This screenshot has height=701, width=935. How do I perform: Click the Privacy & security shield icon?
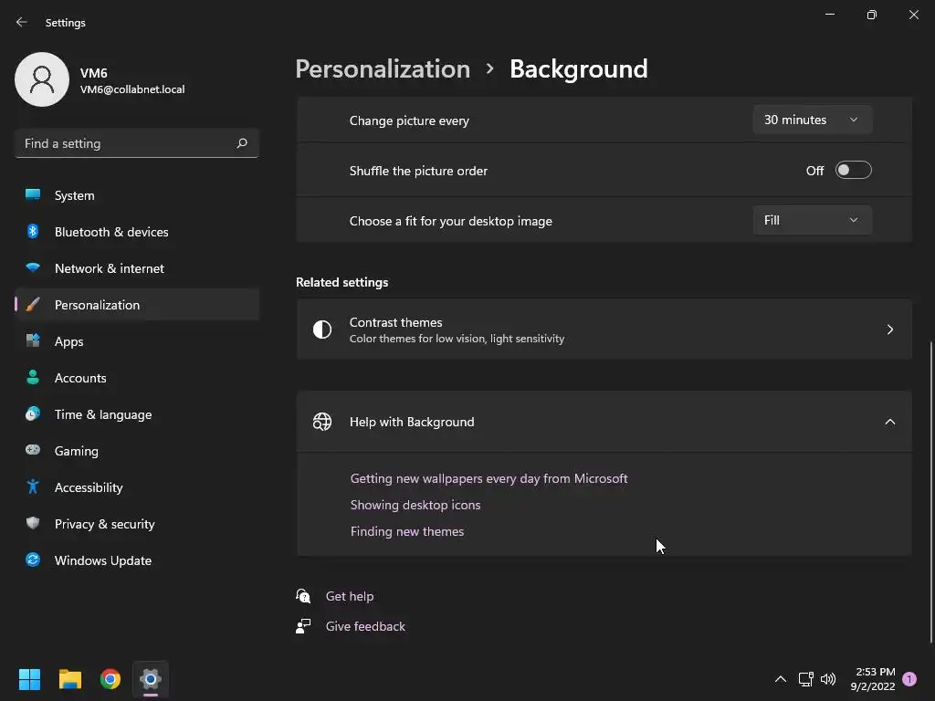[x=33, y=524]
